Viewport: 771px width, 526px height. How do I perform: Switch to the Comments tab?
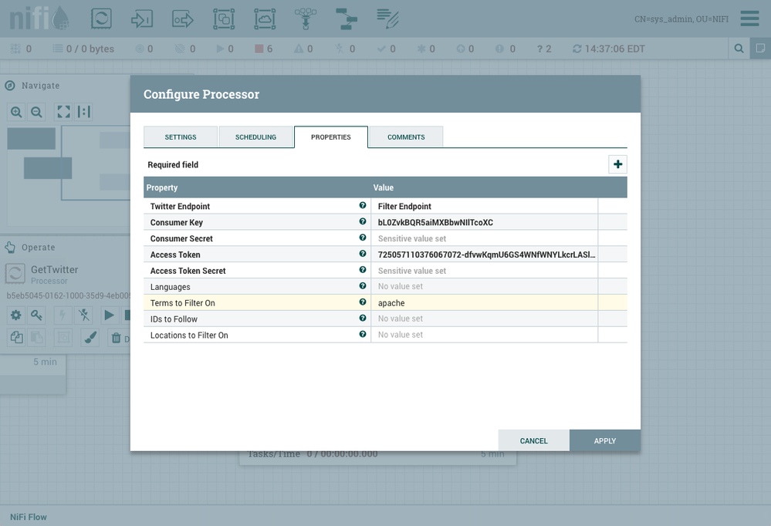pos(406,137)
